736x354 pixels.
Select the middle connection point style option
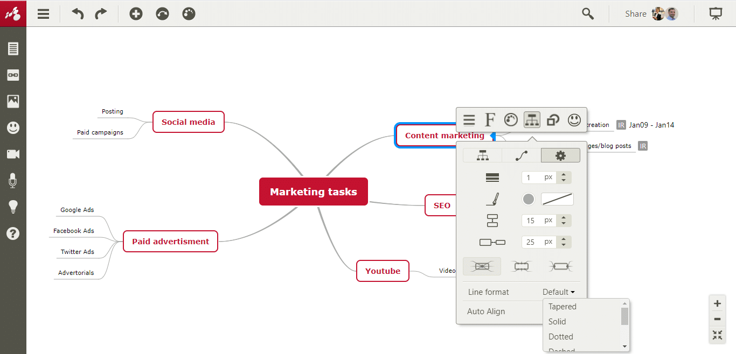521,266
